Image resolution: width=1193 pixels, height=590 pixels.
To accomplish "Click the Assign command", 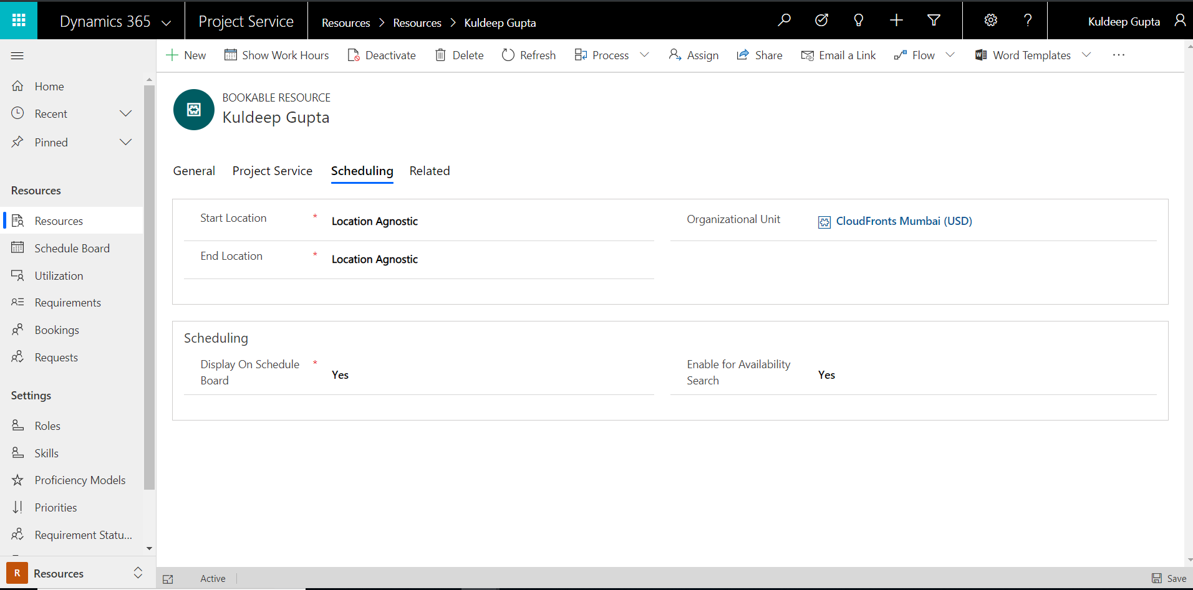I will 693,55.
